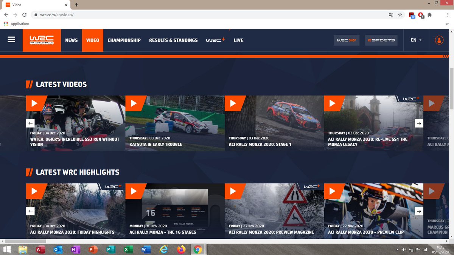
Task: Open the hamburger menu icon
Action: 11,40
